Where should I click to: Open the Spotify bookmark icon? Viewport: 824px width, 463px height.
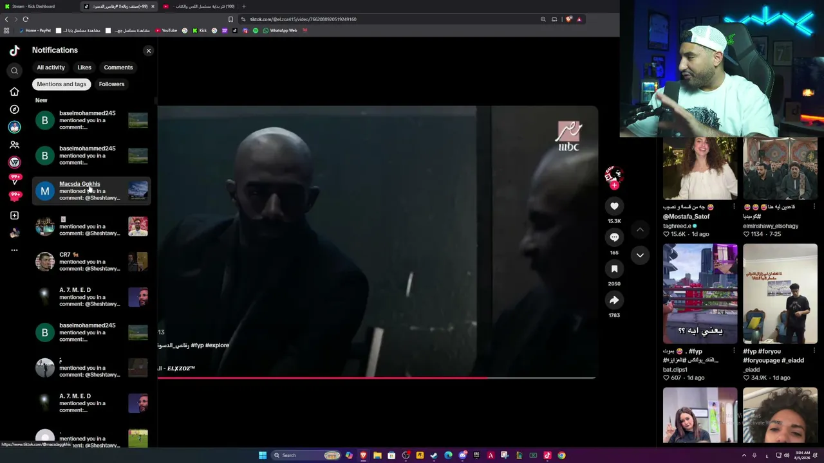tap(256, 30)
